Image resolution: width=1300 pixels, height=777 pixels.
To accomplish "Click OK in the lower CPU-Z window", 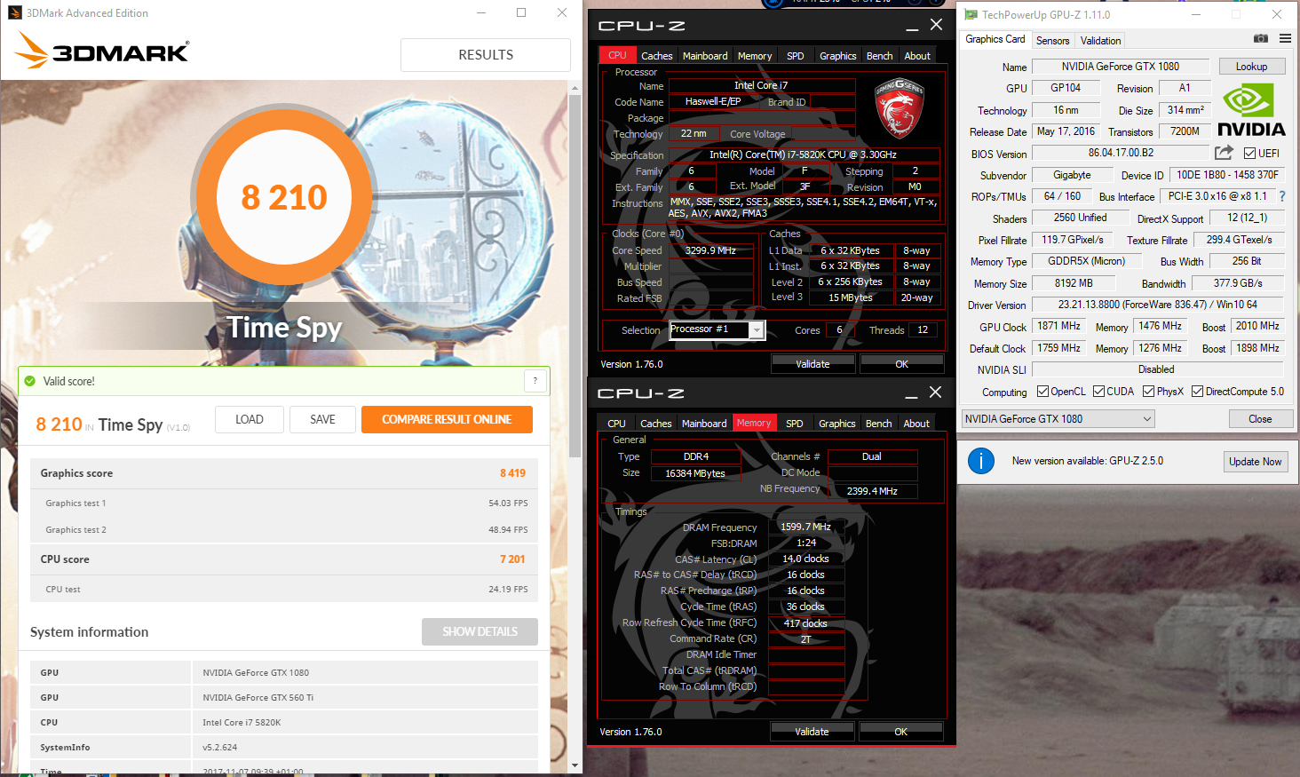I will pyautogui.click(x=900, y=732).
